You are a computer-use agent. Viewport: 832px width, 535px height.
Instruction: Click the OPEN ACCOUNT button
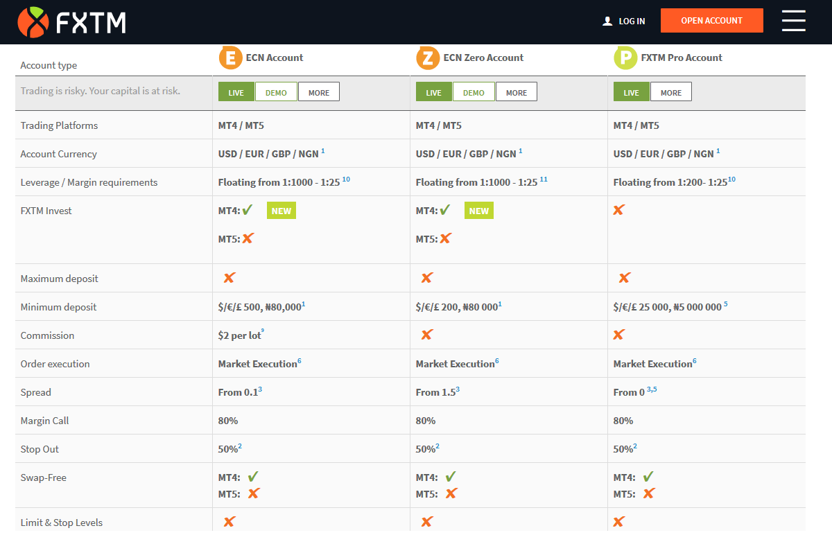[711, 20]
